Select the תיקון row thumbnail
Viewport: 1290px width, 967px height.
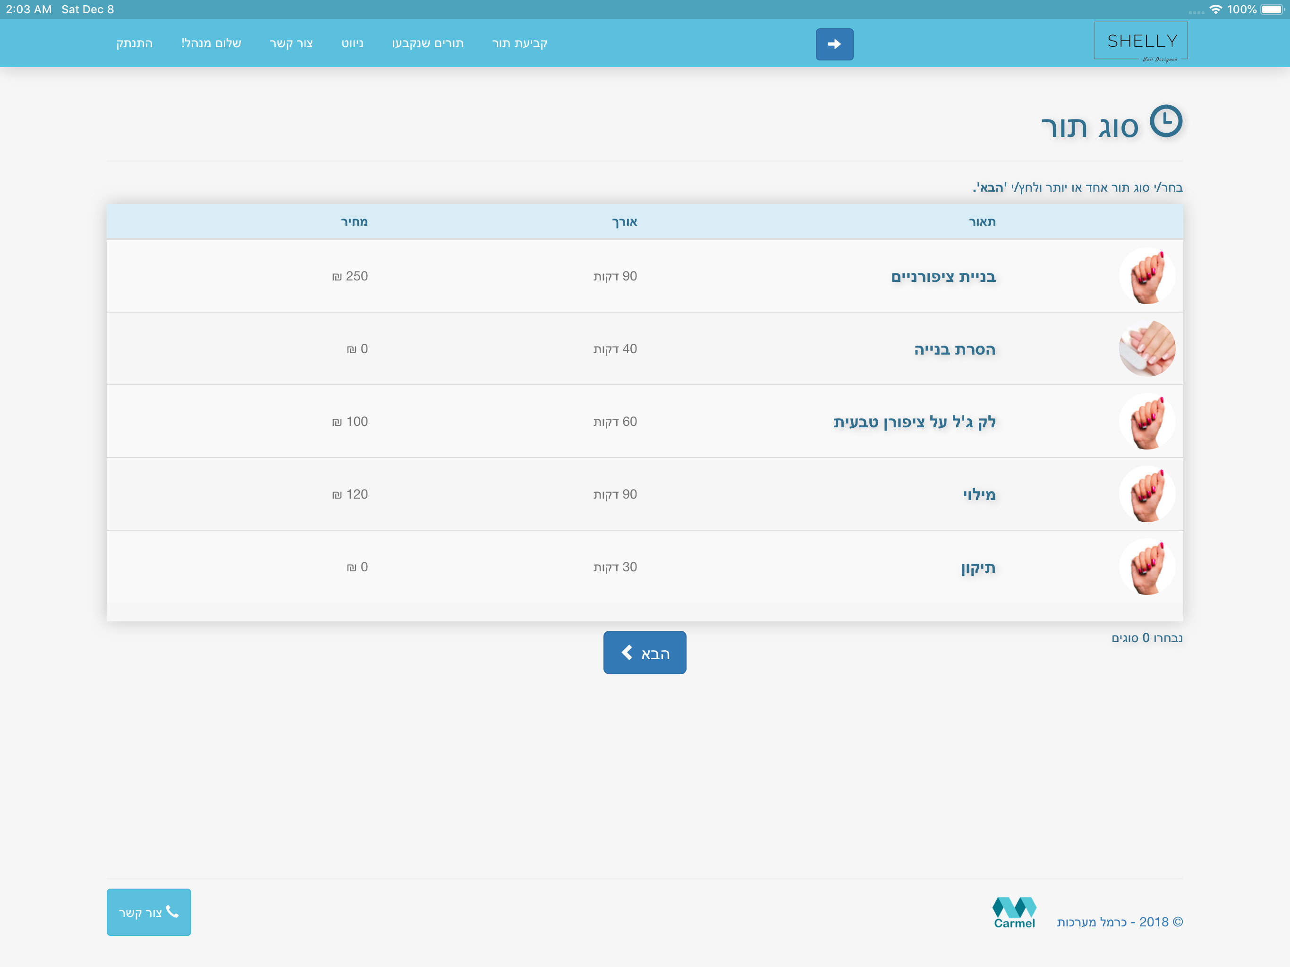click(x=1146, y=567)
